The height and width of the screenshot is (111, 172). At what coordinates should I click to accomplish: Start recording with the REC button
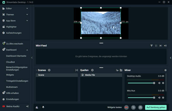(126, 107)
